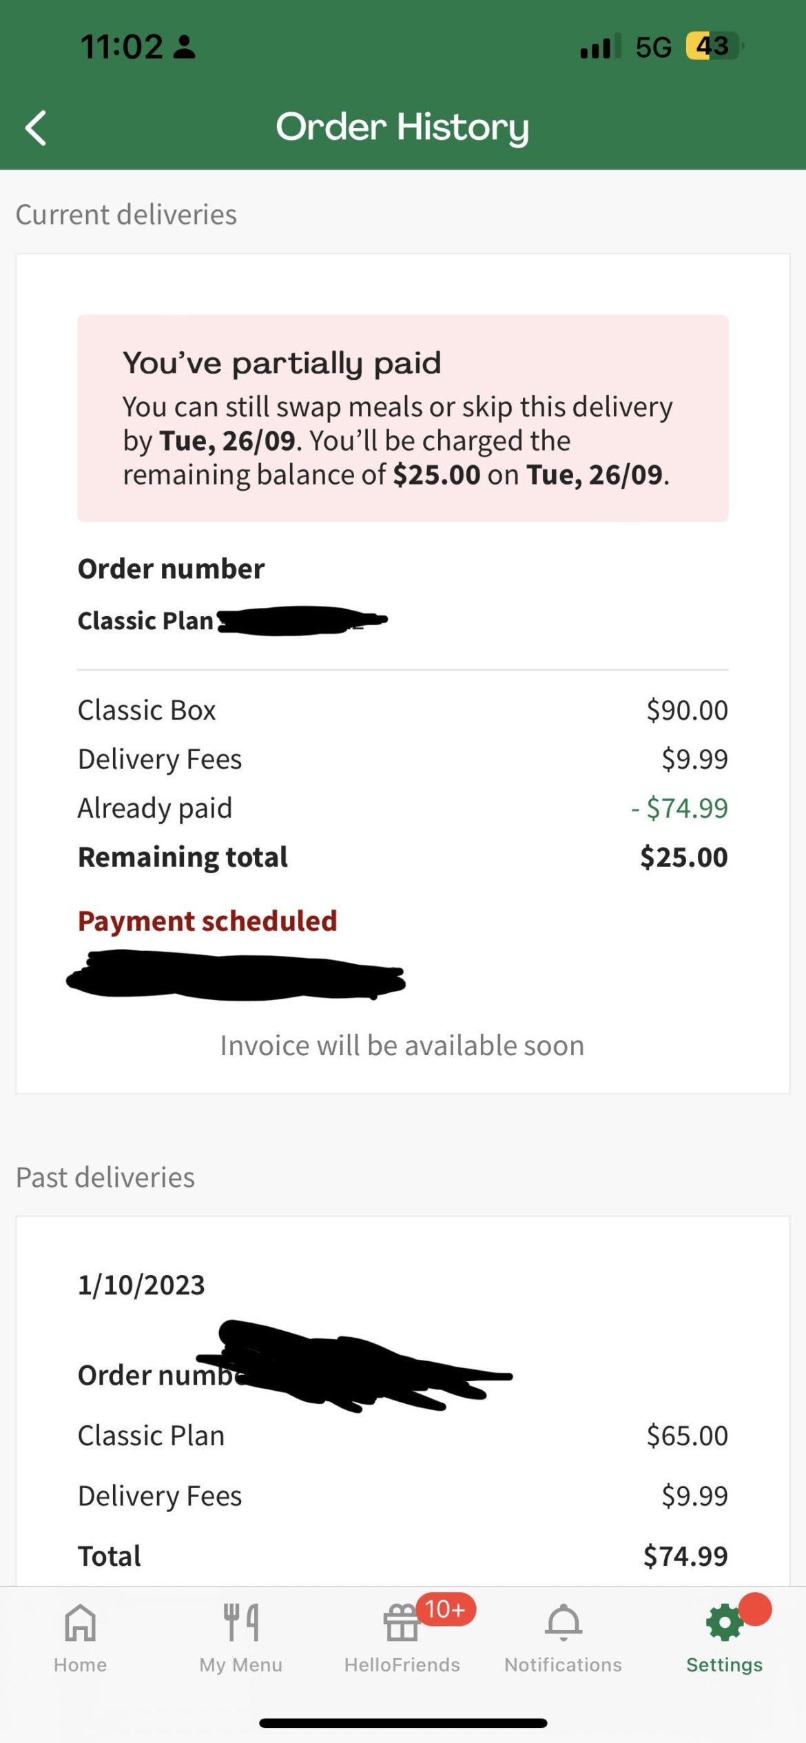Tap the battery indicator showing 43

click(712, 45)
